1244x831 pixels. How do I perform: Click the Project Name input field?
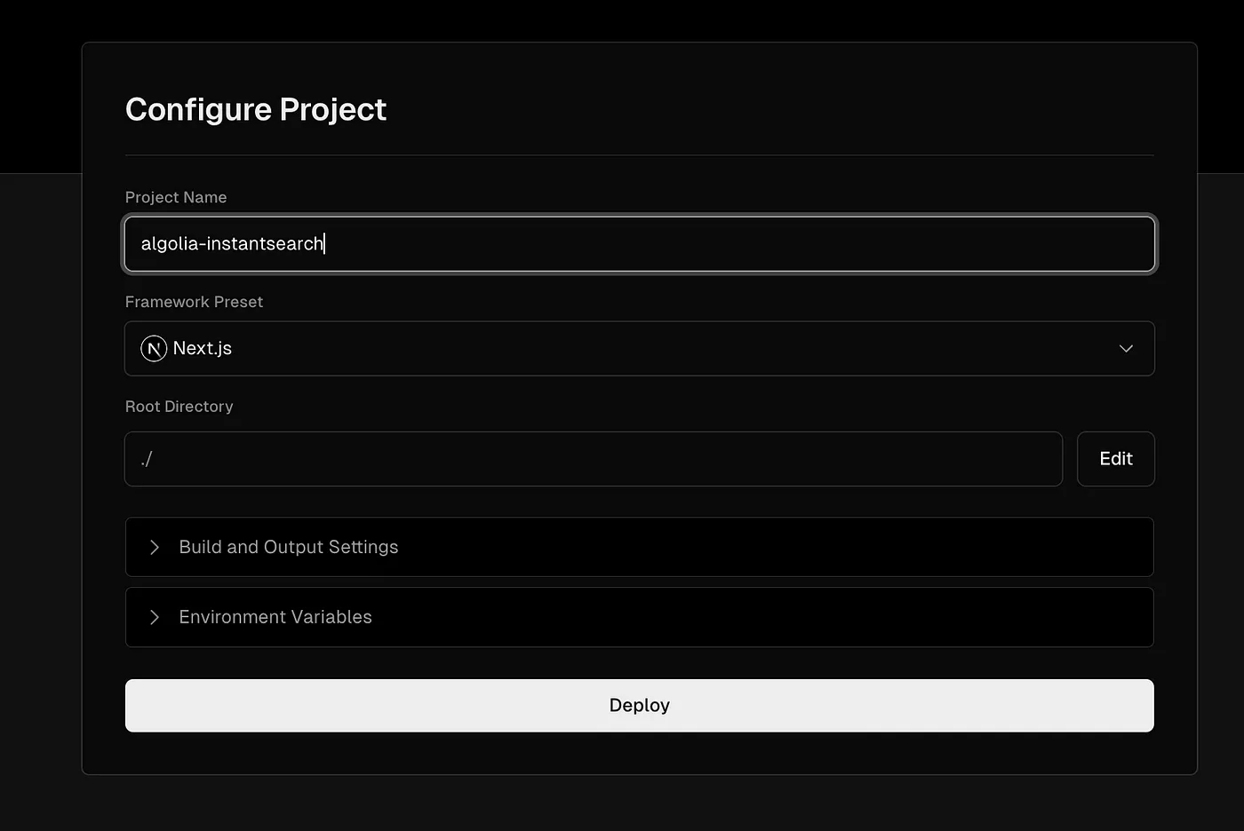tap(639, 243)
